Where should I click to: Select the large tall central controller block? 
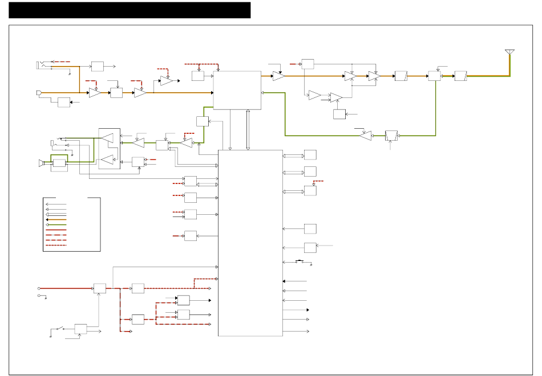tap(250, 243)
